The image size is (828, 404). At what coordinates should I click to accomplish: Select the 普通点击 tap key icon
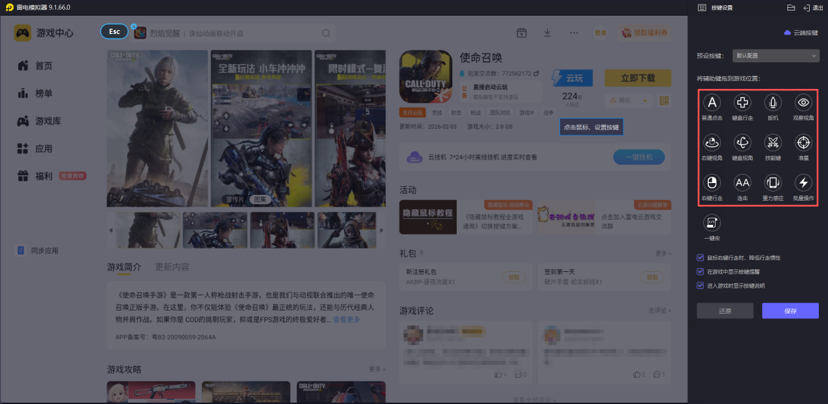tap(712, 103)
